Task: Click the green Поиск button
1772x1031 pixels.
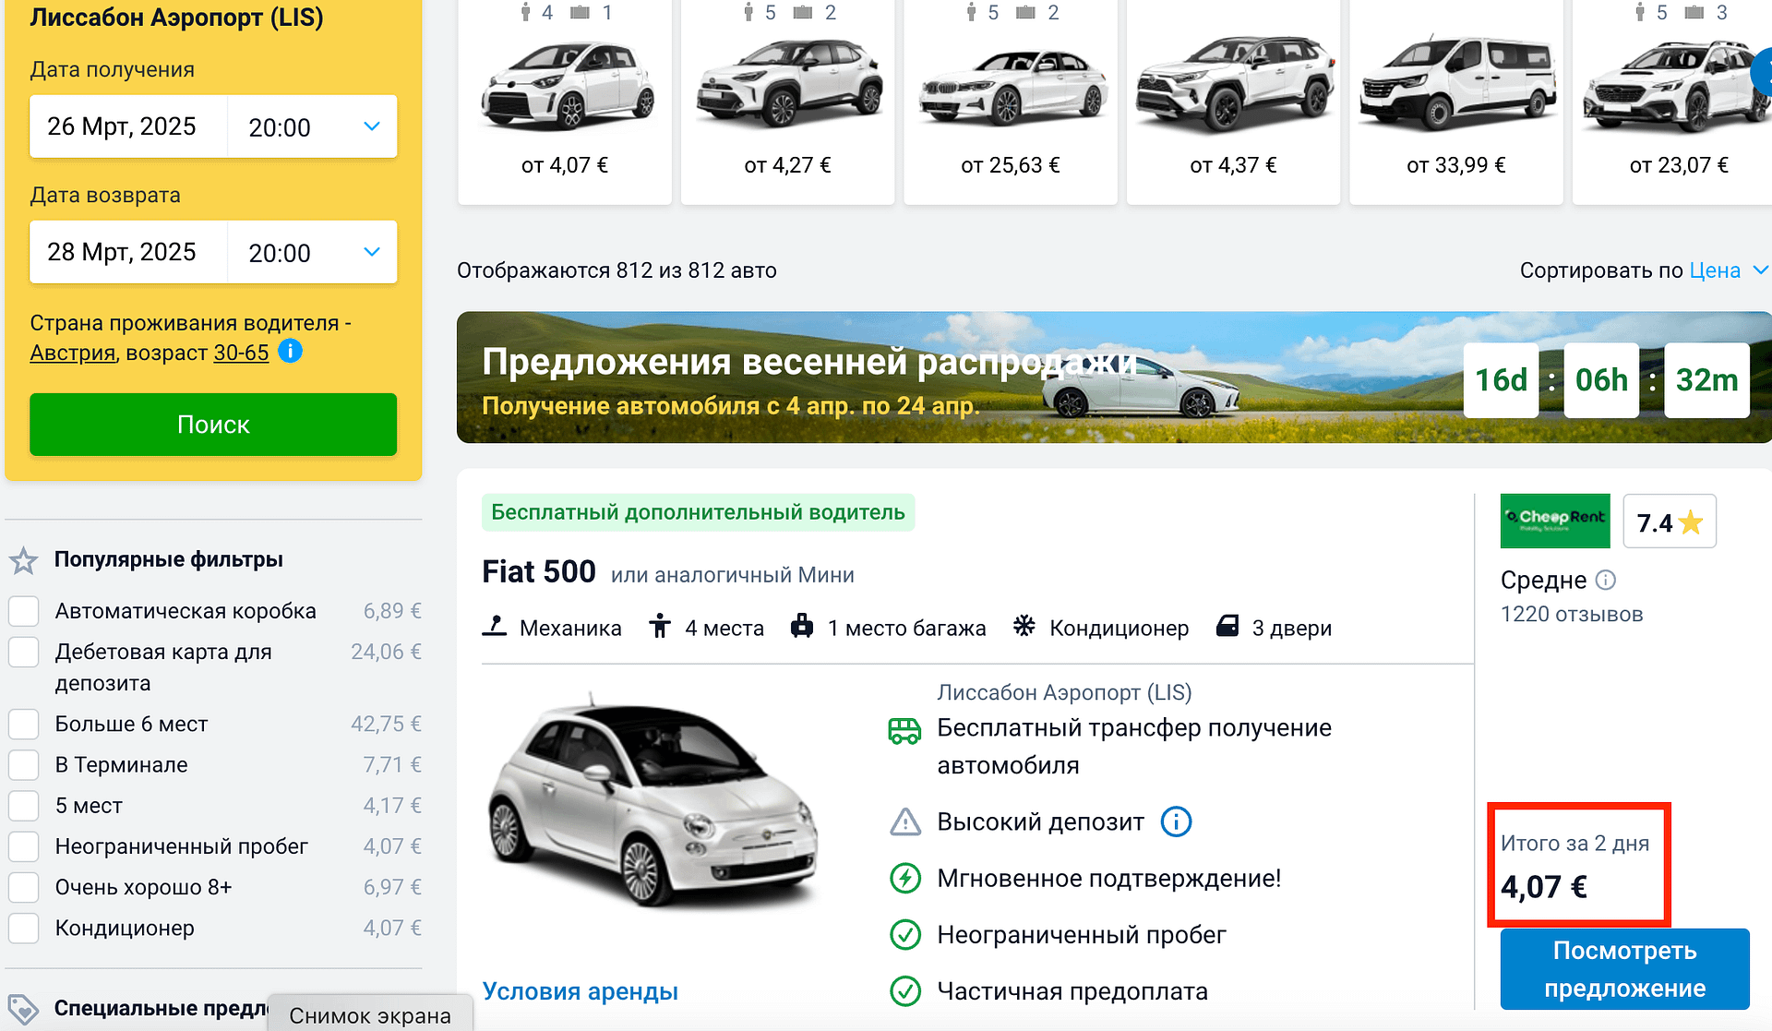Action: [x=213, y=425]
